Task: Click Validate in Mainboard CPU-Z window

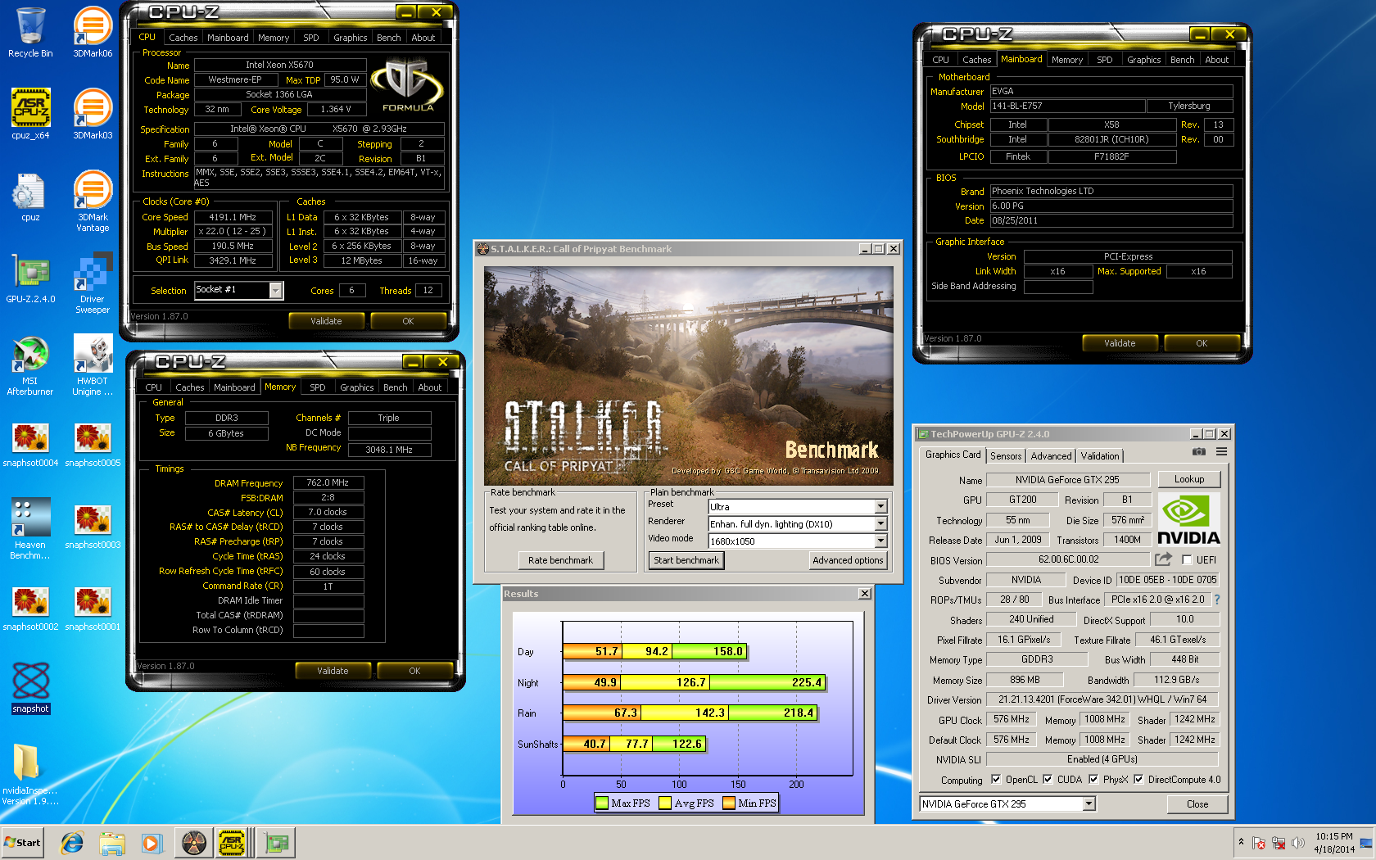Action: (1120, 343)
